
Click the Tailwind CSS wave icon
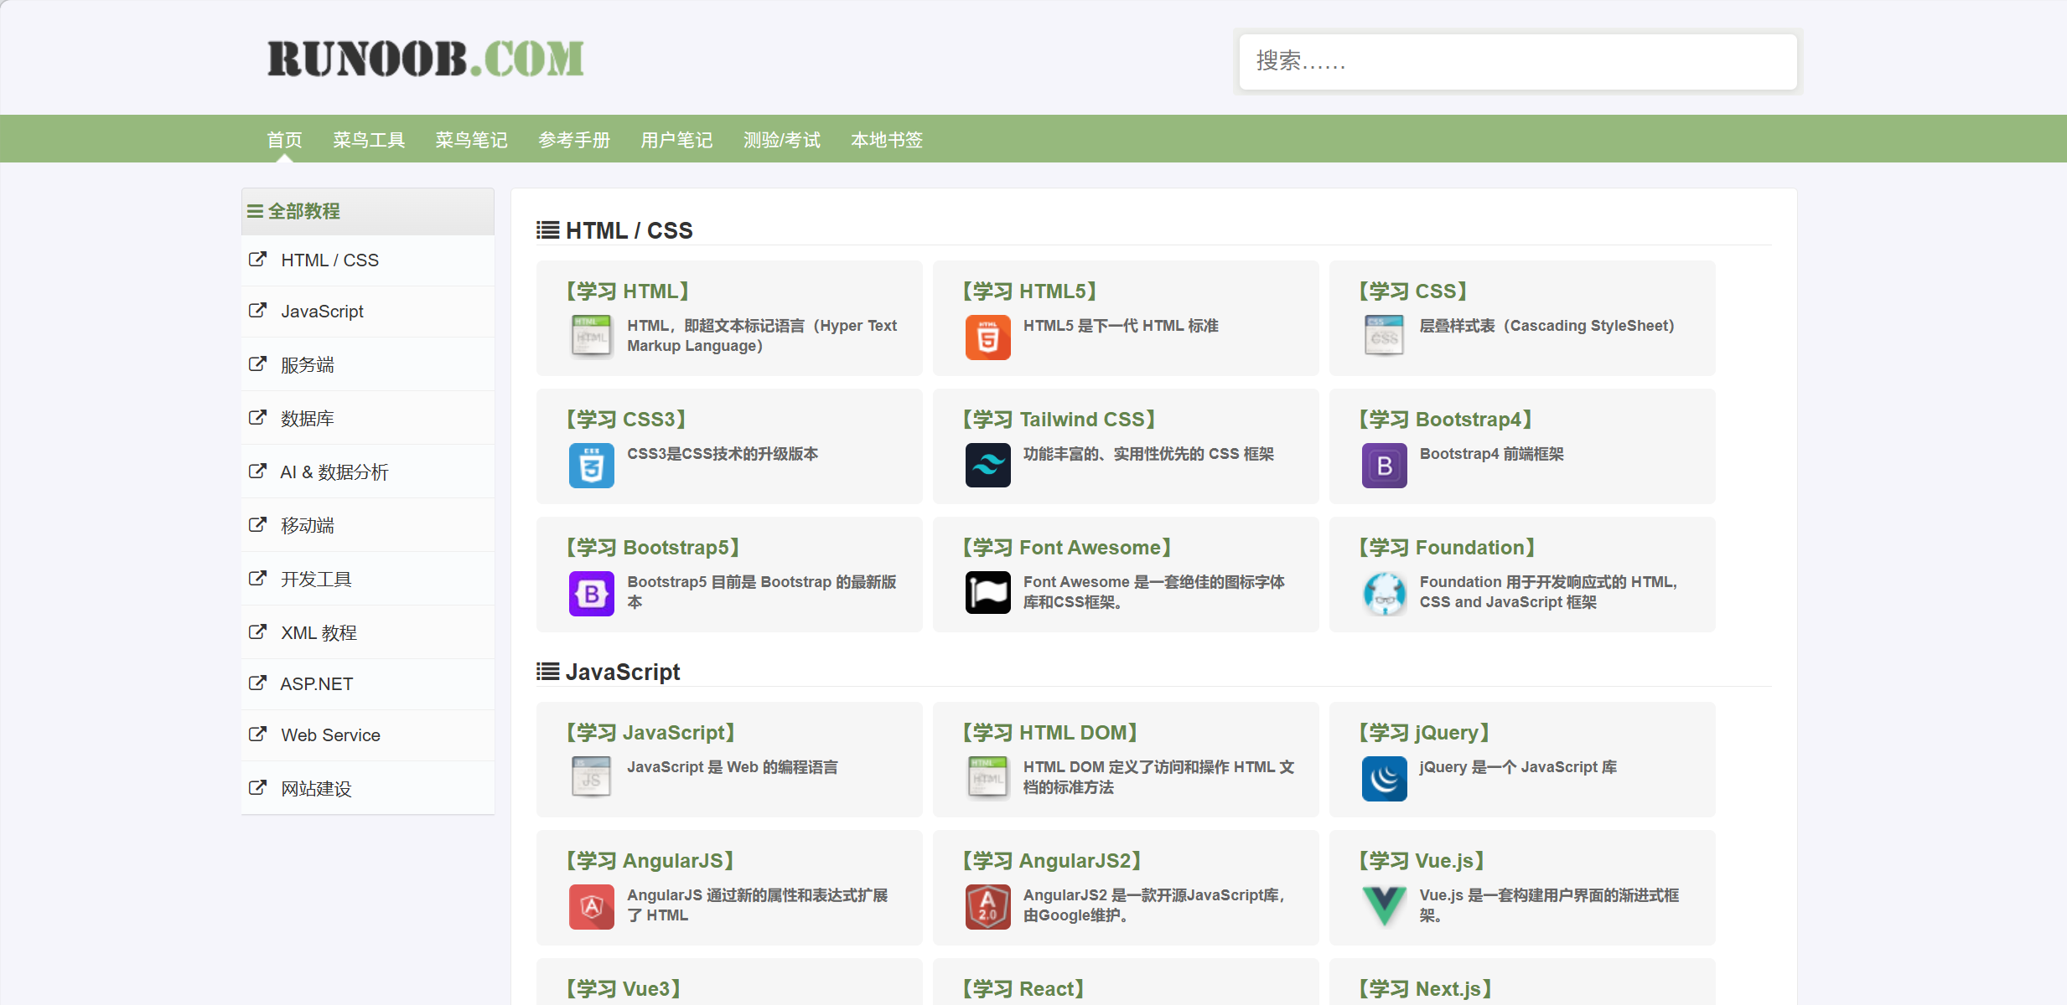tap(987, 466)
